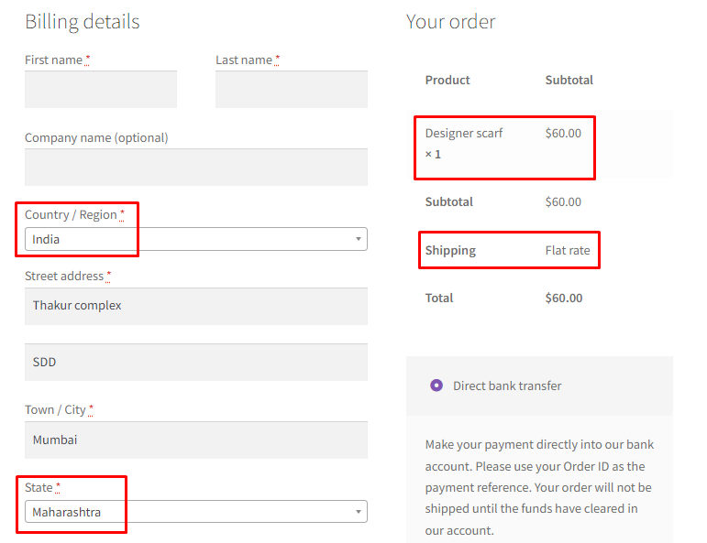
Task: Click the $60.00 amount in Total row
Action: pyautogui.click(x=564, y=298)
